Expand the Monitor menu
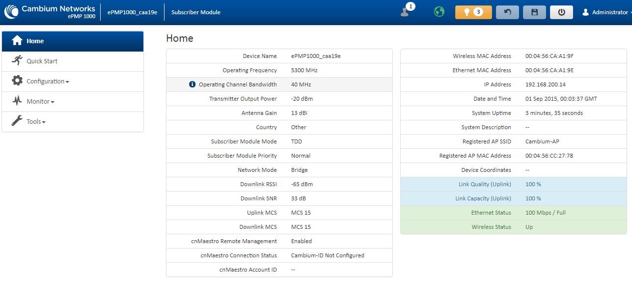Image resolution: width=632 pixels, height=305 pixels. (40, 102)
